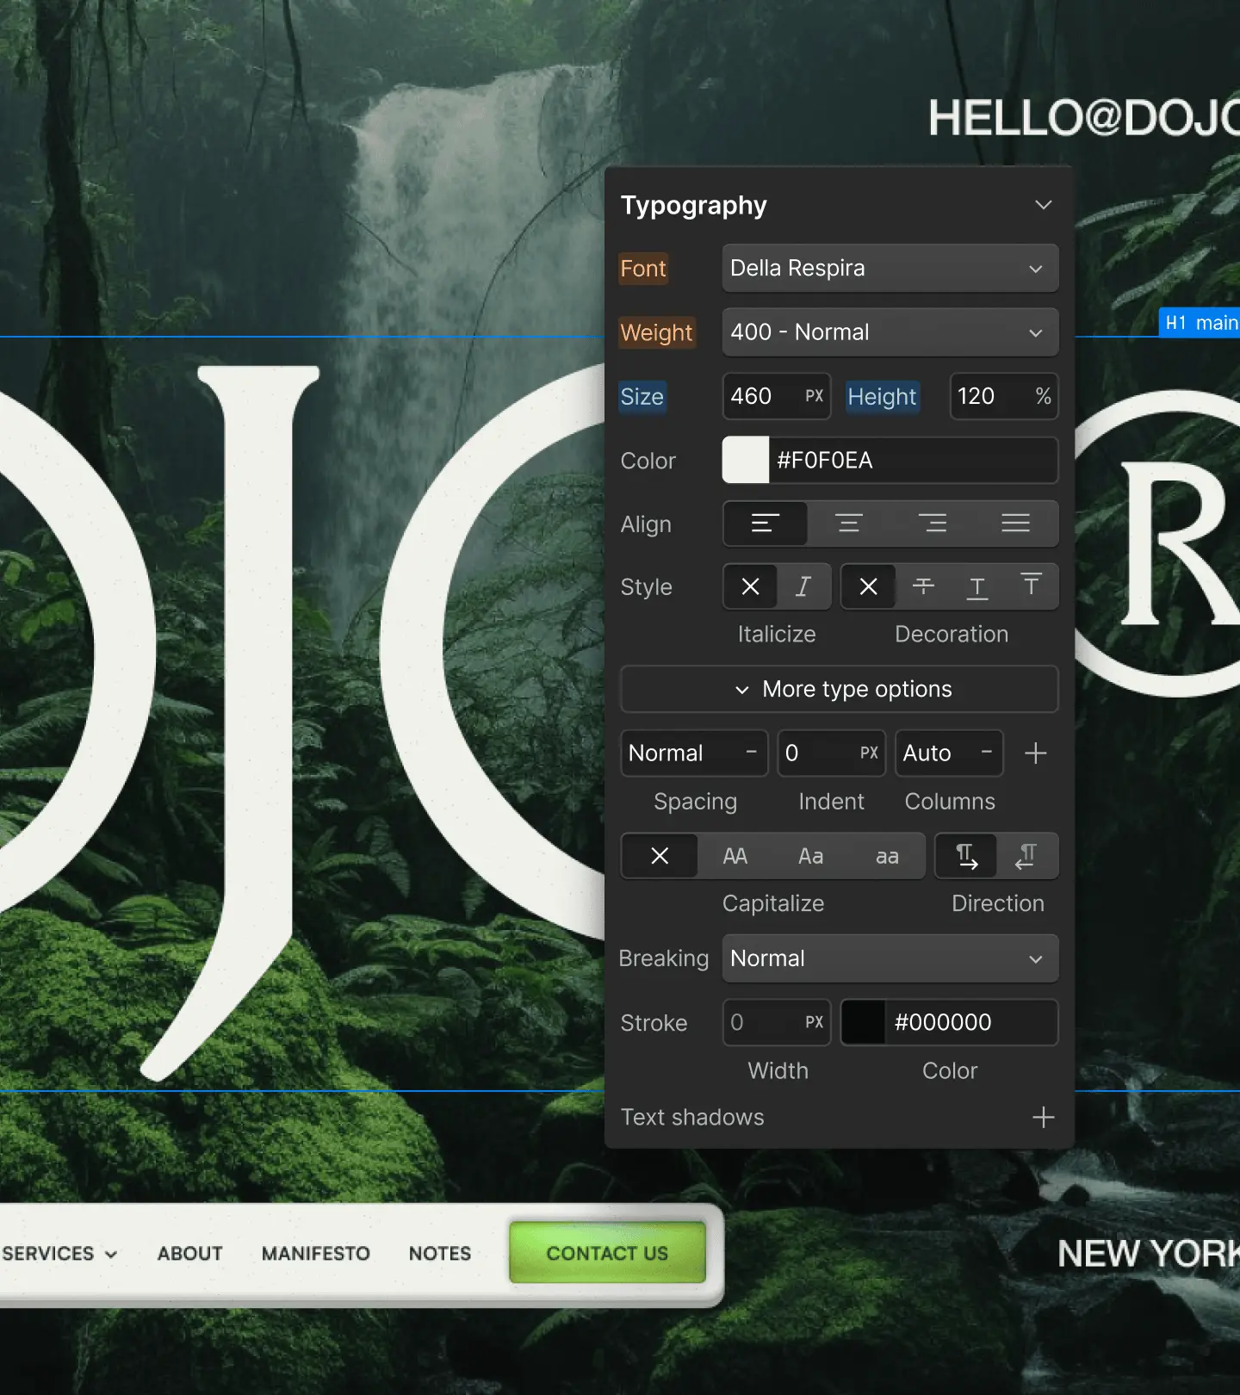Open the Breaking dropdown
1240x1395 pixels.
tap(890, 958)
